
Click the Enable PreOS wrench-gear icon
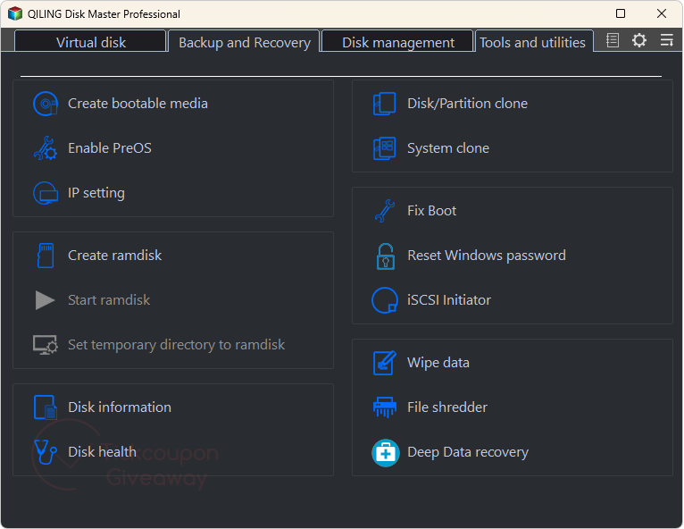click(46, 148)
